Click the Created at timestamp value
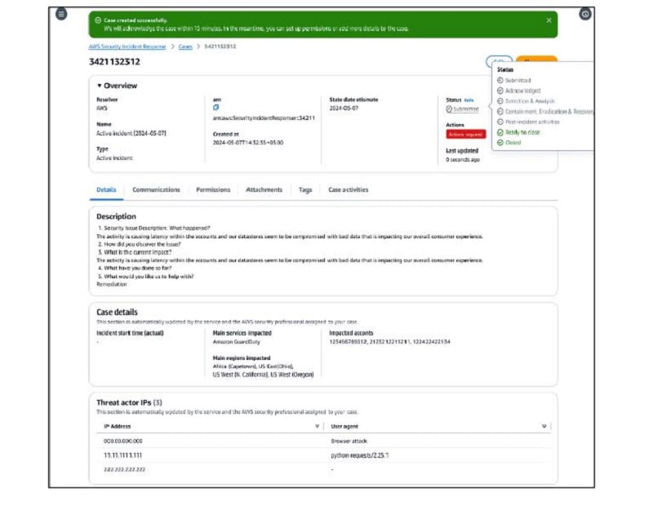The image size is (653, 506). tap(248, 143)
